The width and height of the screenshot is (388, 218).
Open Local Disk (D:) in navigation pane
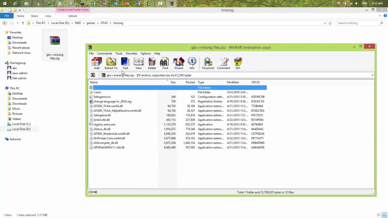(x=21, y=129)
